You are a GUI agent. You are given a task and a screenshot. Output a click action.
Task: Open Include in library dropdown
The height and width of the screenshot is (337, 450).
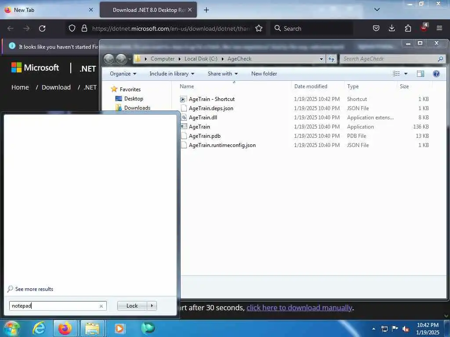point(172,74)
